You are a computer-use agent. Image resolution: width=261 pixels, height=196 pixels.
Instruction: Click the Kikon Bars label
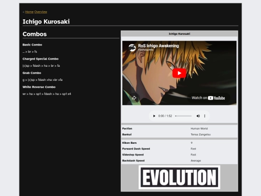pos(130,143)
